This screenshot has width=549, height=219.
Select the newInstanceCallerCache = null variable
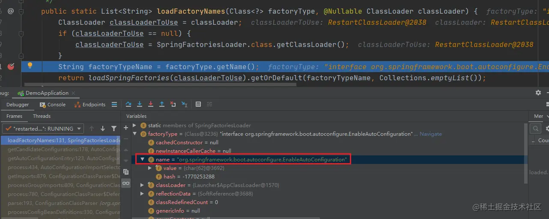(x=194, y=151)
